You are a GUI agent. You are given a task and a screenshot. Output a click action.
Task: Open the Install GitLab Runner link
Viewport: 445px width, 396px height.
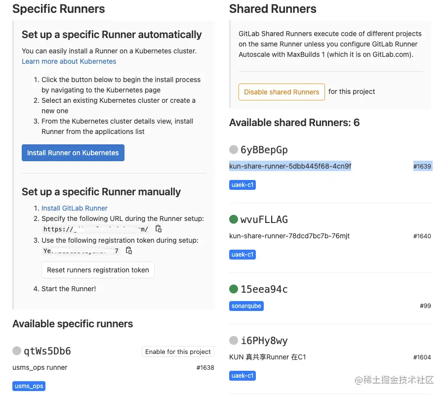pyautogui.click(x=75, y=208)
